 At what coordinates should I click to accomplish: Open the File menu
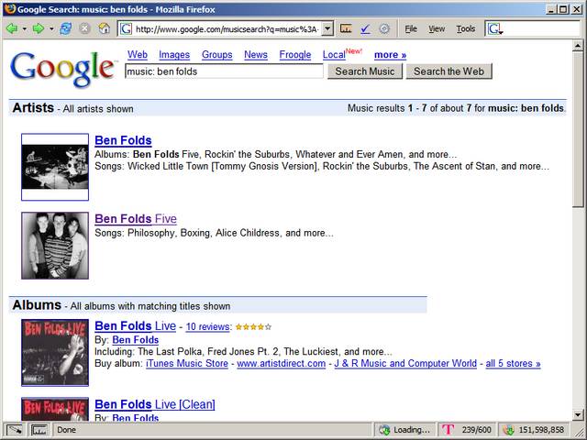(411, 28)
